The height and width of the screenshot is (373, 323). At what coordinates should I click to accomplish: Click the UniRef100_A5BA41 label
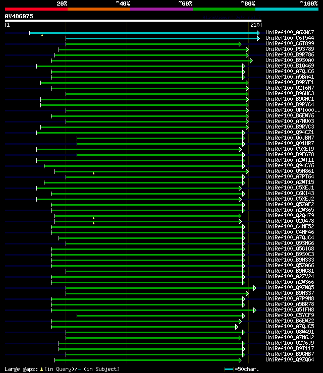(290, 77)
